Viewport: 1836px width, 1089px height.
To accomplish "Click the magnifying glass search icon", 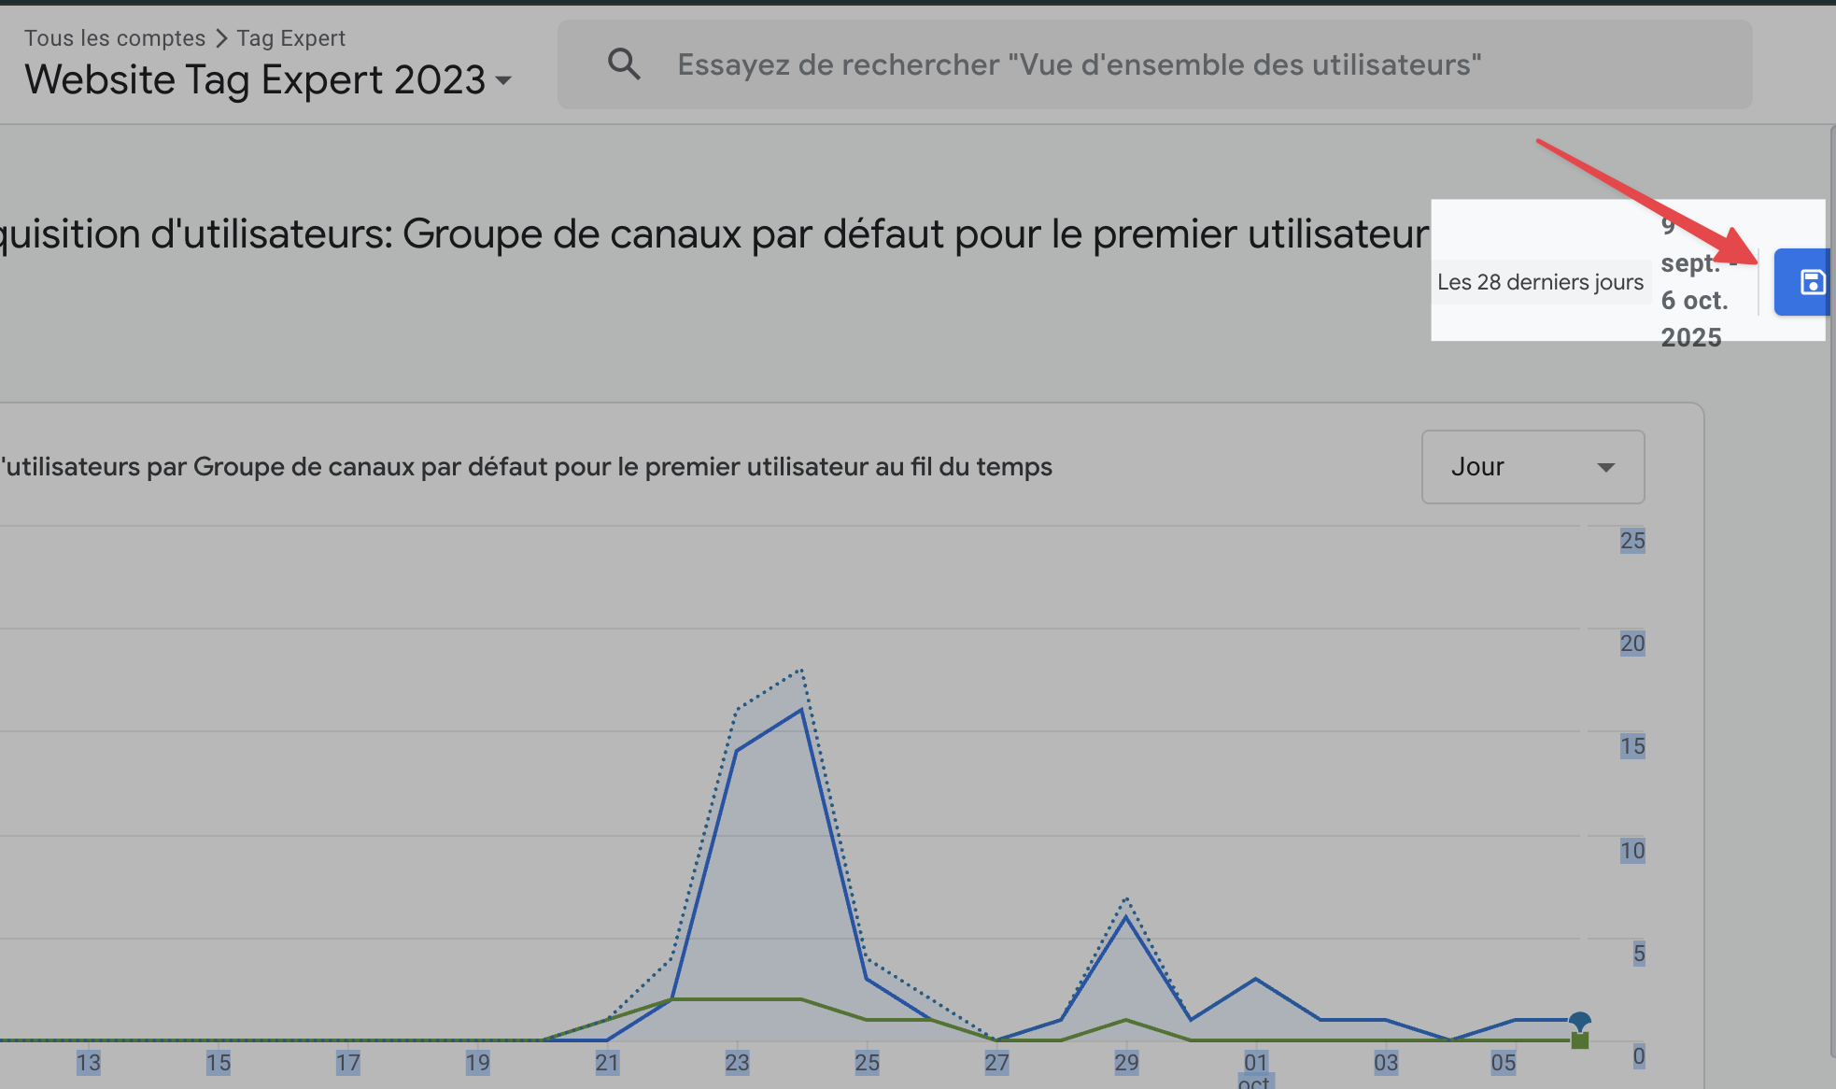I will (x=624, y=64).
